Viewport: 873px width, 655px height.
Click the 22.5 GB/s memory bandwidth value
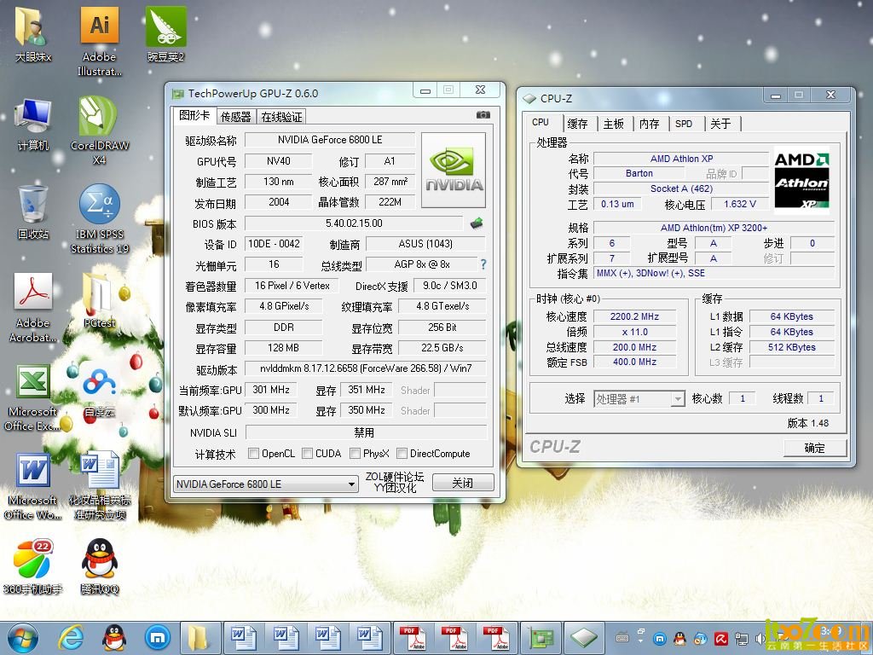[442, 348]
